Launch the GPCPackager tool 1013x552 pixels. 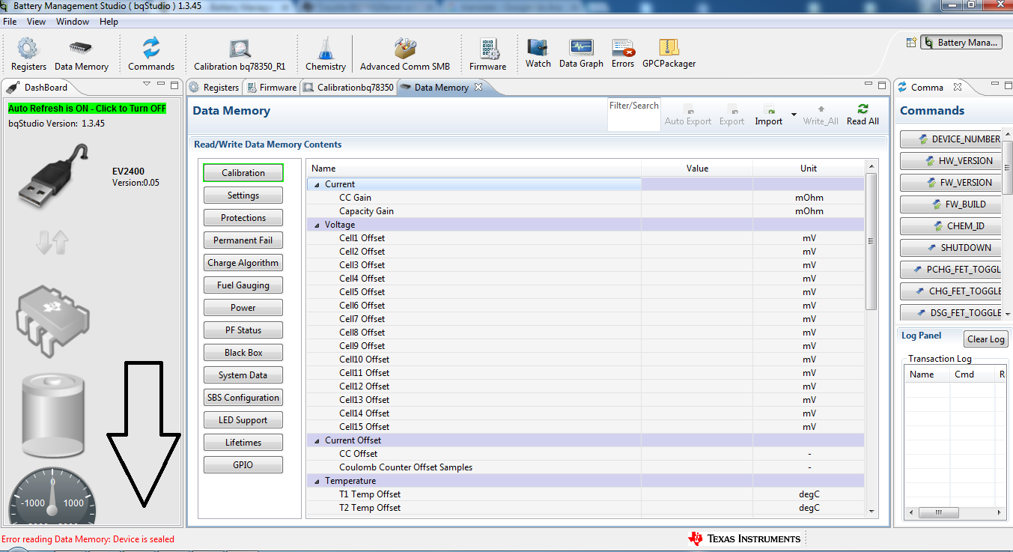pos(669,52)
